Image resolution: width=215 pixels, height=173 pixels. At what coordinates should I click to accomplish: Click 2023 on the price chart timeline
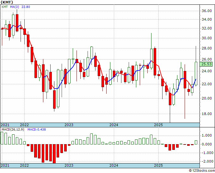click(69, 125)
